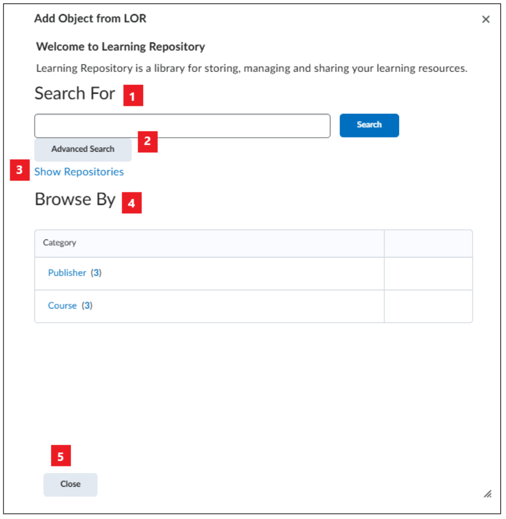Screen dimensions: 506x519
Task: Click the Search For heading
Action: coord(75,93)
